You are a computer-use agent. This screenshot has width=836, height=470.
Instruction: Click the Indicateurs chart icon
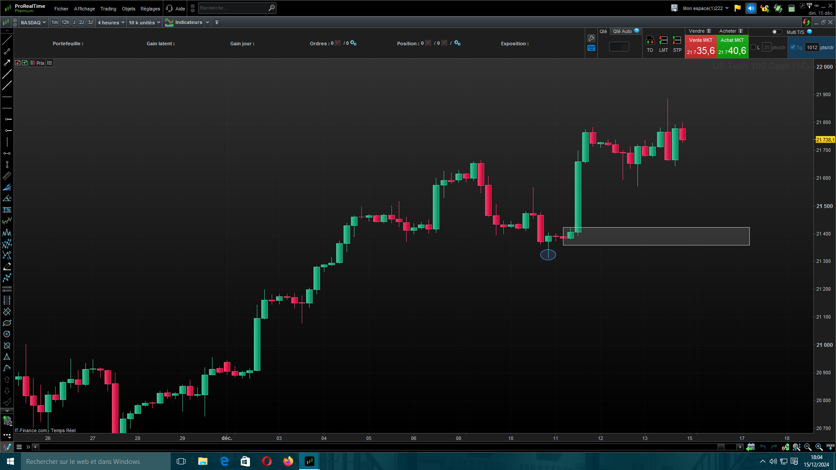[169, 22]
